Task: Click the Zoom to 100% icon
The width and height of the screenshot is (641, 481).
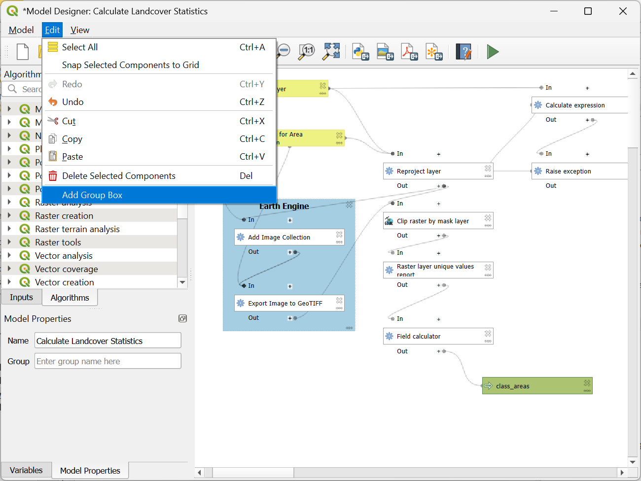Action: tap(307, 51)
